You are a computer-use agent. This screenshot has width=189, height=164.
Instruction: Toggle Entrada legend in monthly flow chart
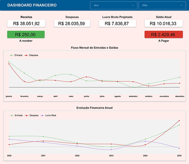tap(16, 55)
